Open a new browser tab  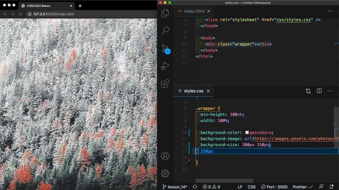[x=80, y=6]
